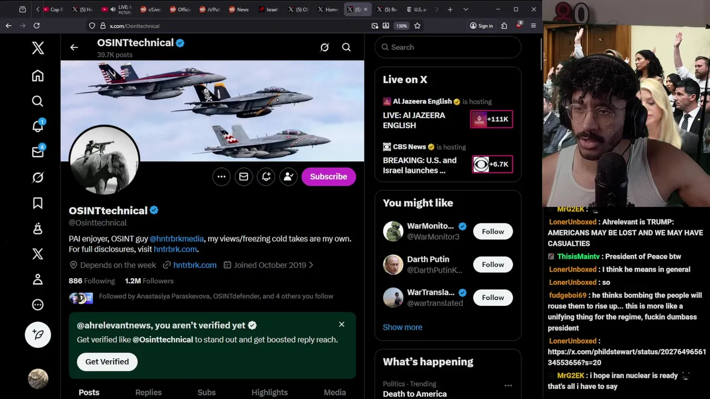Image resolution: width=710 pixels, height=399 pixels.
Task: Click the X logo at top of sidebar
Action: click(38, 48)
